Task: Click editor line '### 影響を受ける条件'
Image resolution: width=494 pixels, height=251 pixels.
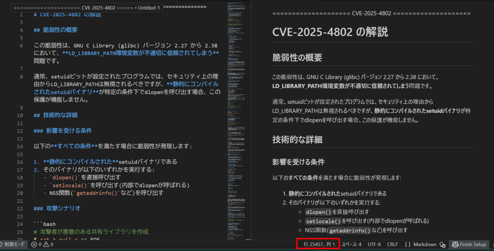Action: pos(63,130)
